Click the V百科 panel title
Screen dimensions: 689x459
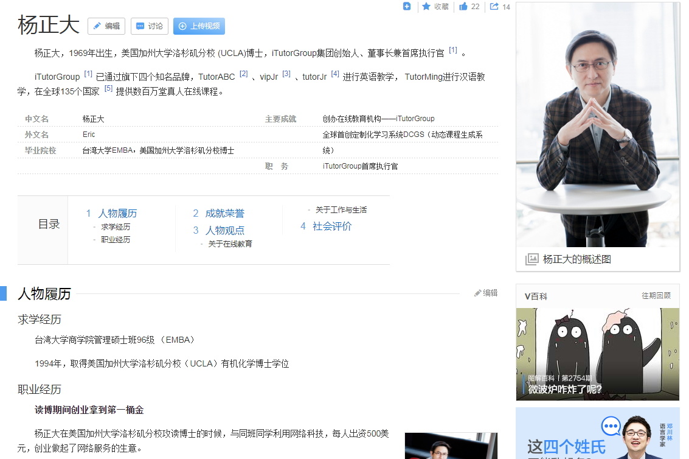(536, 296)
